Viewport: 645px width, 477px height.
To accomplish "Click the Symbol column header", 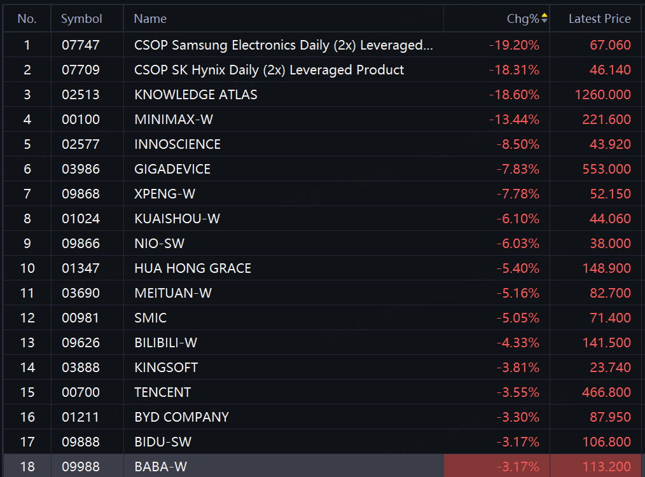I will pos(81,19).
